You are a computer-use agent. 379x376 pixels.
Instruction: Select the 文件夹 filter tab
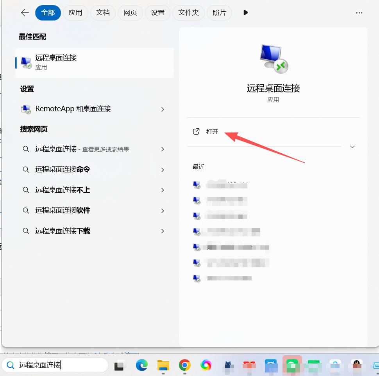click(189, 13)
